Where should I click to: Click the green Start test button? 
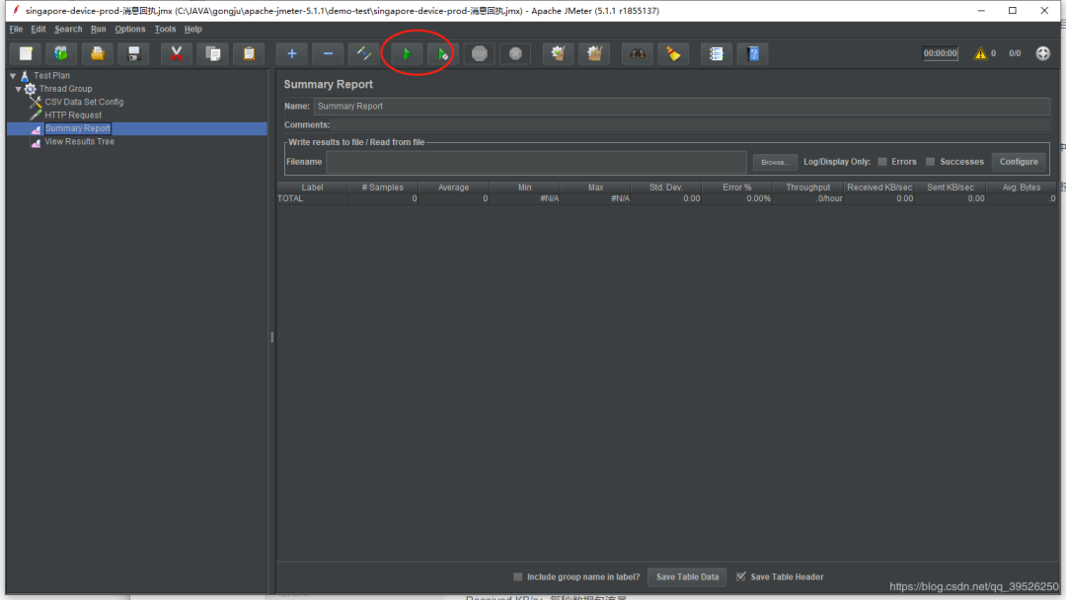(x=406, y=53)
